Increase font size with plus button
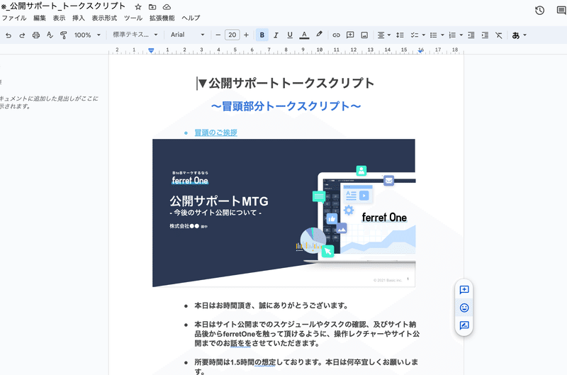 (x=246, y=35)
